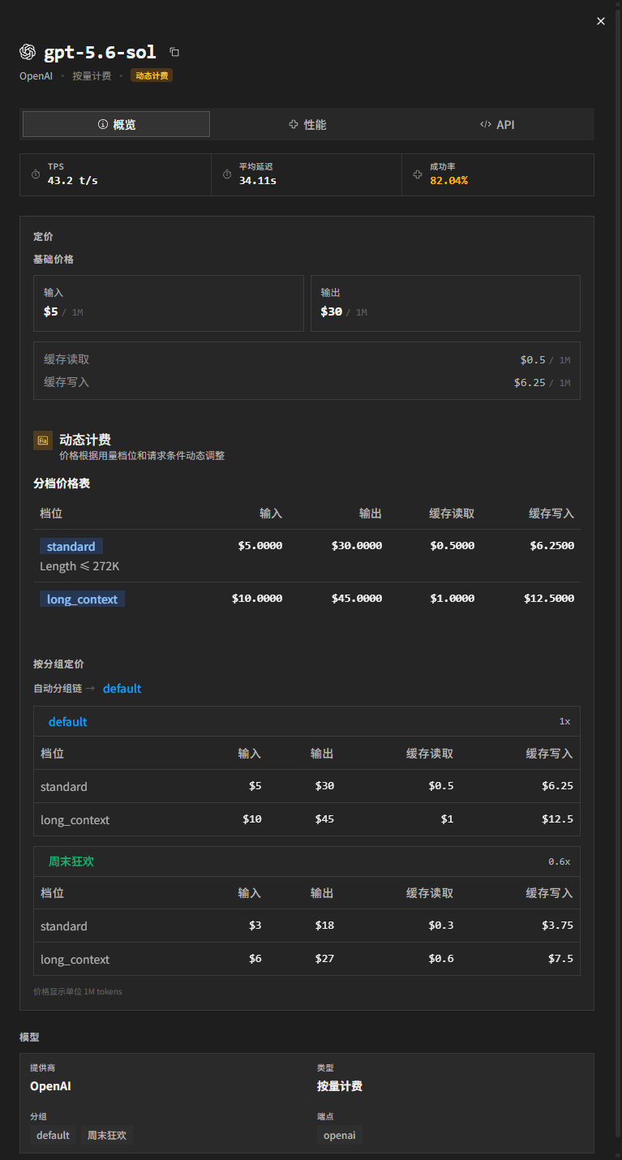
Task: Click the OpenAI provider value
Action: 50,1086
